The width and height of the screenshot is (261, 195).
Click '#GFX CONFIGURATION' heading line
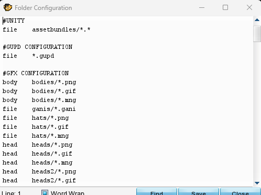tap(36, 73)
